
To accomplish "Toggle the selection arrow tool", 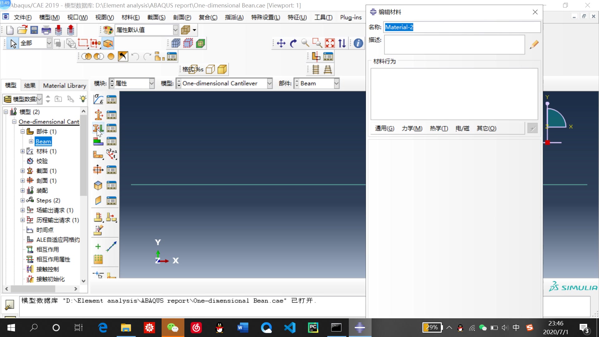I will coord(13,43).
